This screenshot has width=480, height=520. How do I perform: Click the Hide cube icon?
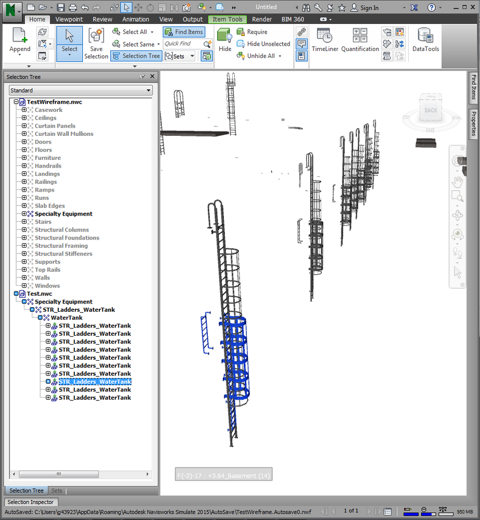click(x=224, y=36)
